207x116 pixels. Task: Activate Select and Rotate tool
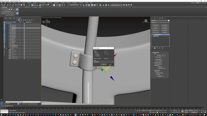(x=35, y=5)
